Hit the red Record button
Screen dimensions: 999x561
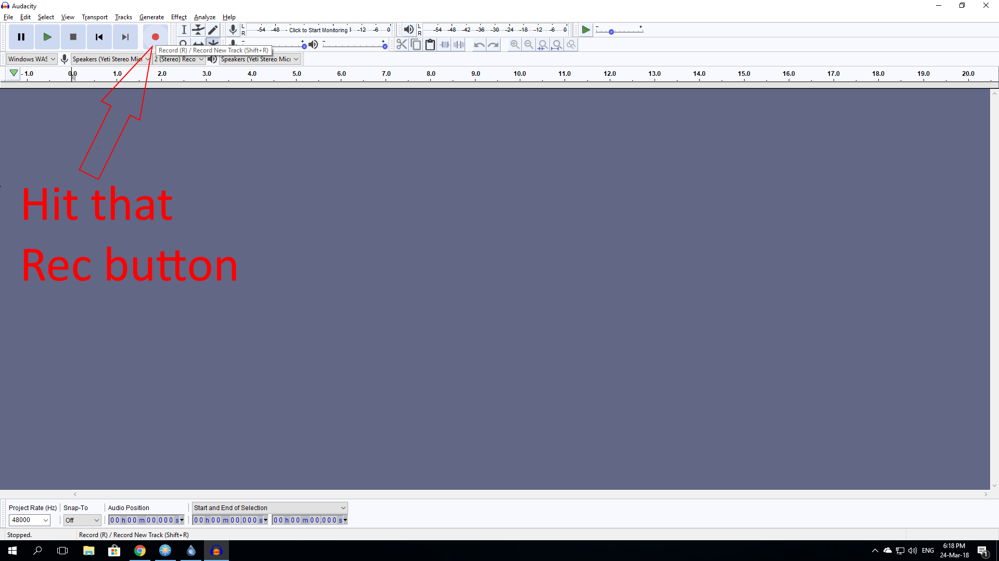155,37
